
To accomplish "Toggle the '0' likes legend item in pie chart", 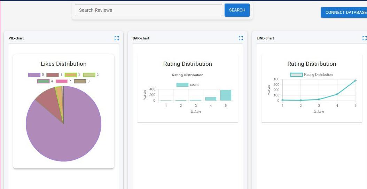I will [34, 75].
